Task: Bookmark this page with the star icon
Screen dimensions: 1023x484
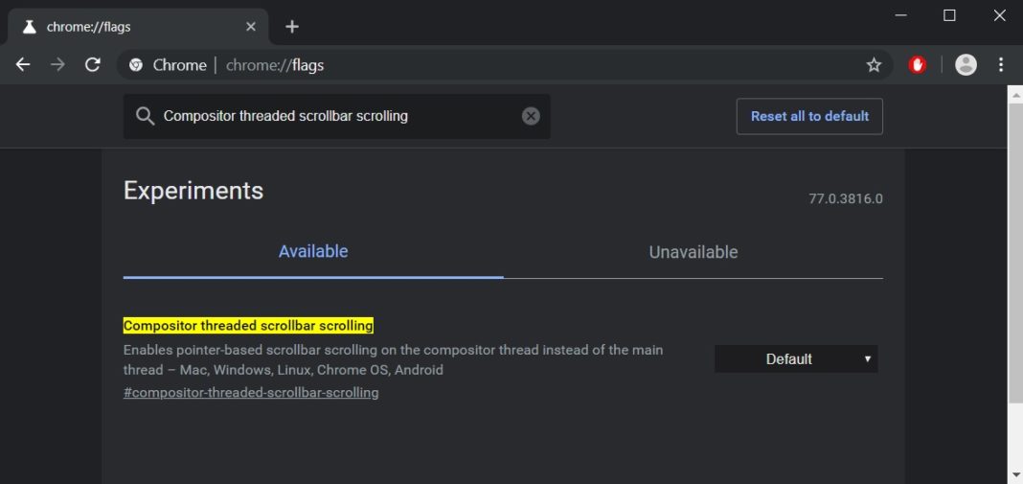Action: (x=874, y=65)
